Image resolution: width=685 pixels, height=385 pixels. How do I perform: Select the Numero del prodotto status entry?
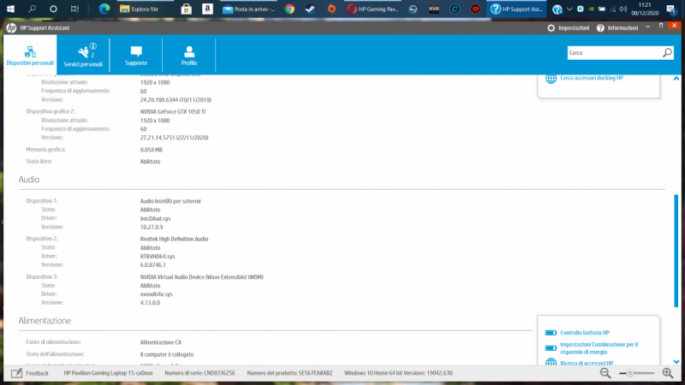(289, 373)
